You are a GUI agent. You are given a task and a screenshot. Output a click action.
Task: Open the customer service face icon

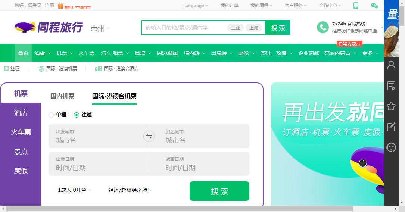391,147
